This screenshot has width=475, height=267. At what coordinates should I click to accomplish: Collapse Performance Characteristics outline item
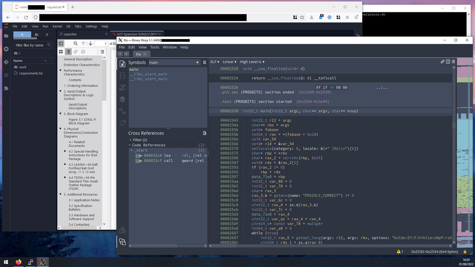[60, 70]
